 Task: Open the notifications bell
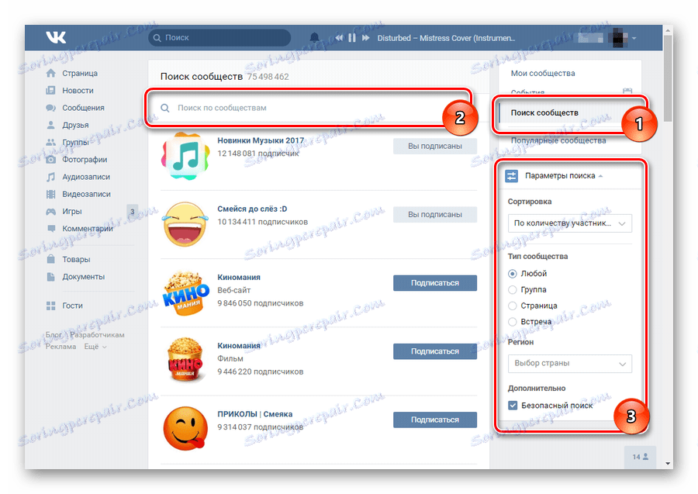(313, 36)
